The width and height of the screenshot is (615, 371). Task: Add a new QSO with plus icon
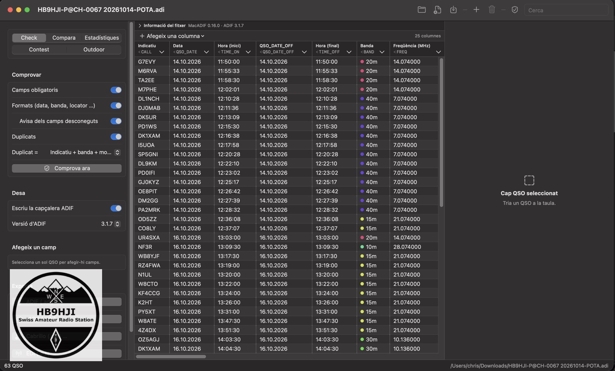click(476, 10)
